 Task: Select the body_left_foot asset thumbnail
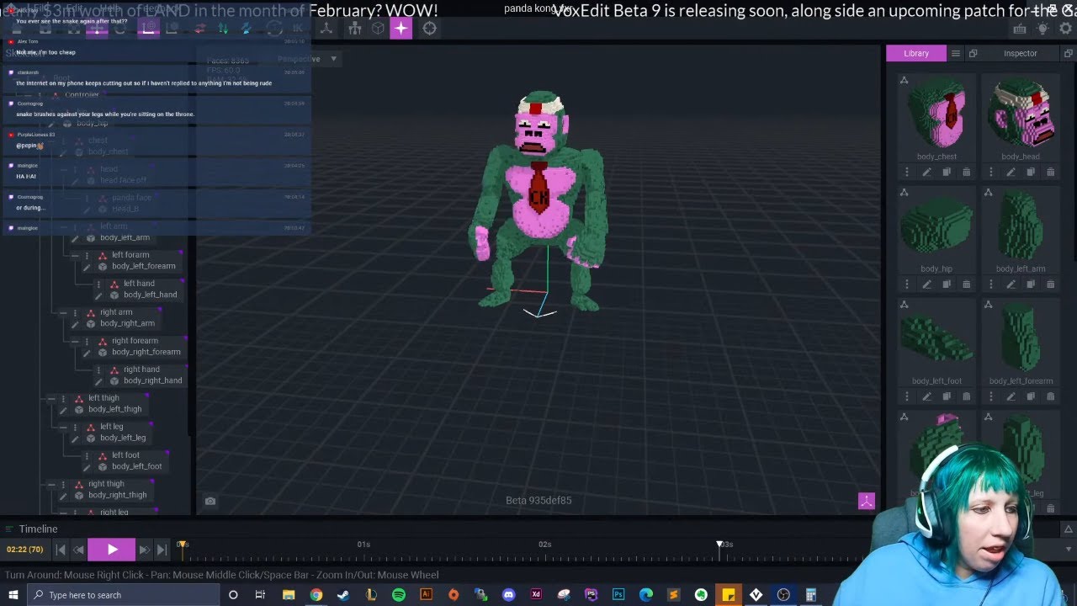pos(936,338)
